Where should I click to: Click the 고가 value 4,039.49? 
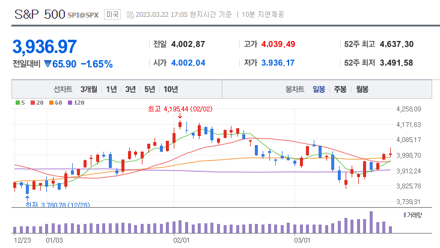[278, 44]
